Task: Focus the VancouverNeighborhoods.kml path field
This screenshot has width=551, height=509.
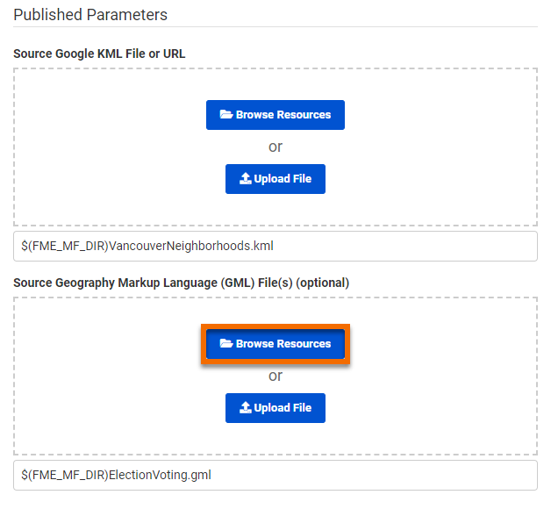Action: [351, 246]
